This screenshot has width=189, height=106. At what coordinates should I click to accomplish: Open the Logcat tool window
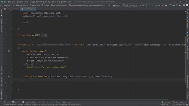[x=67, y=102]
